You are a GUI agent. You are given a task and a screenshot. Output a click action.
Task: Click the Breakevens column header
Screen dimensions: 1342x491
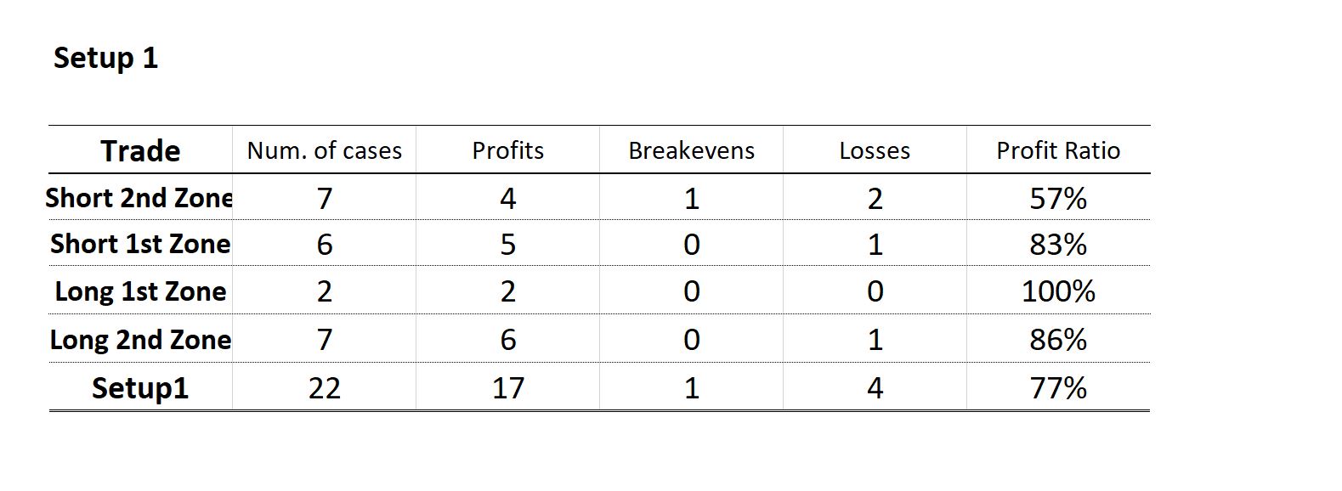tap(691, 150)
